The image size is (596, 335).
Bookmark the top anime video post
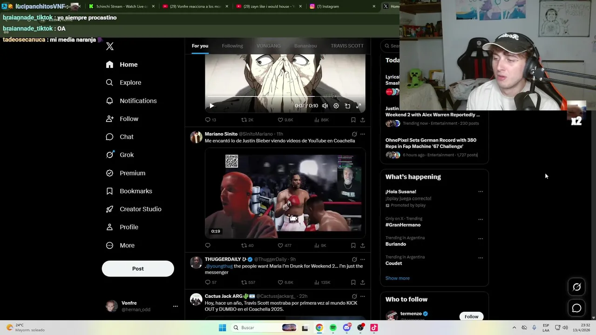[353, 120]
